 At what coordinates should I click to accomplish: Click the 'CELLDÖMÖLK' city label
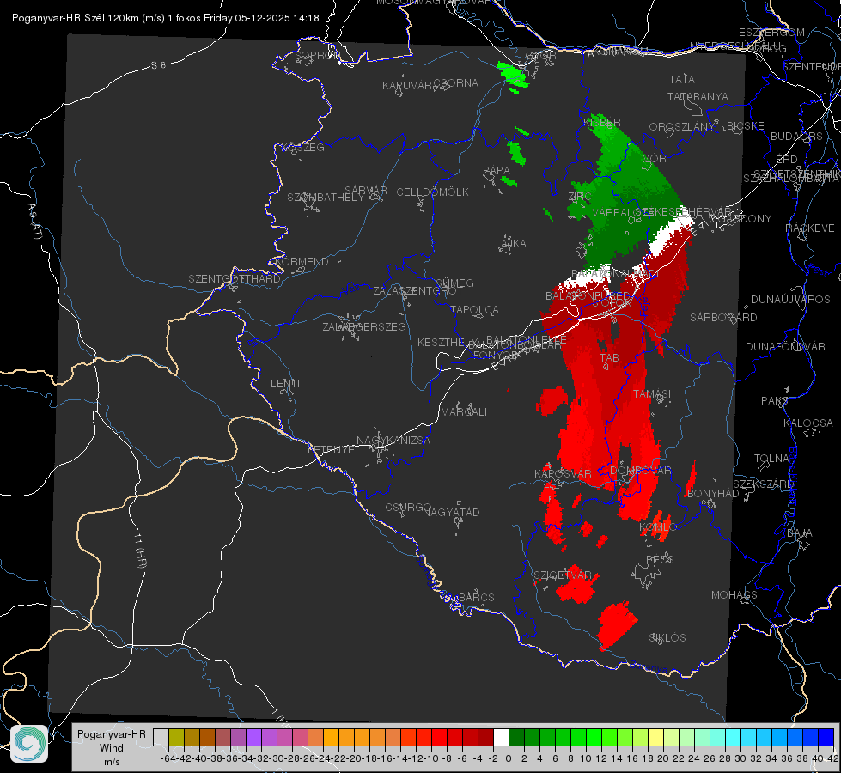coord(432,192)
